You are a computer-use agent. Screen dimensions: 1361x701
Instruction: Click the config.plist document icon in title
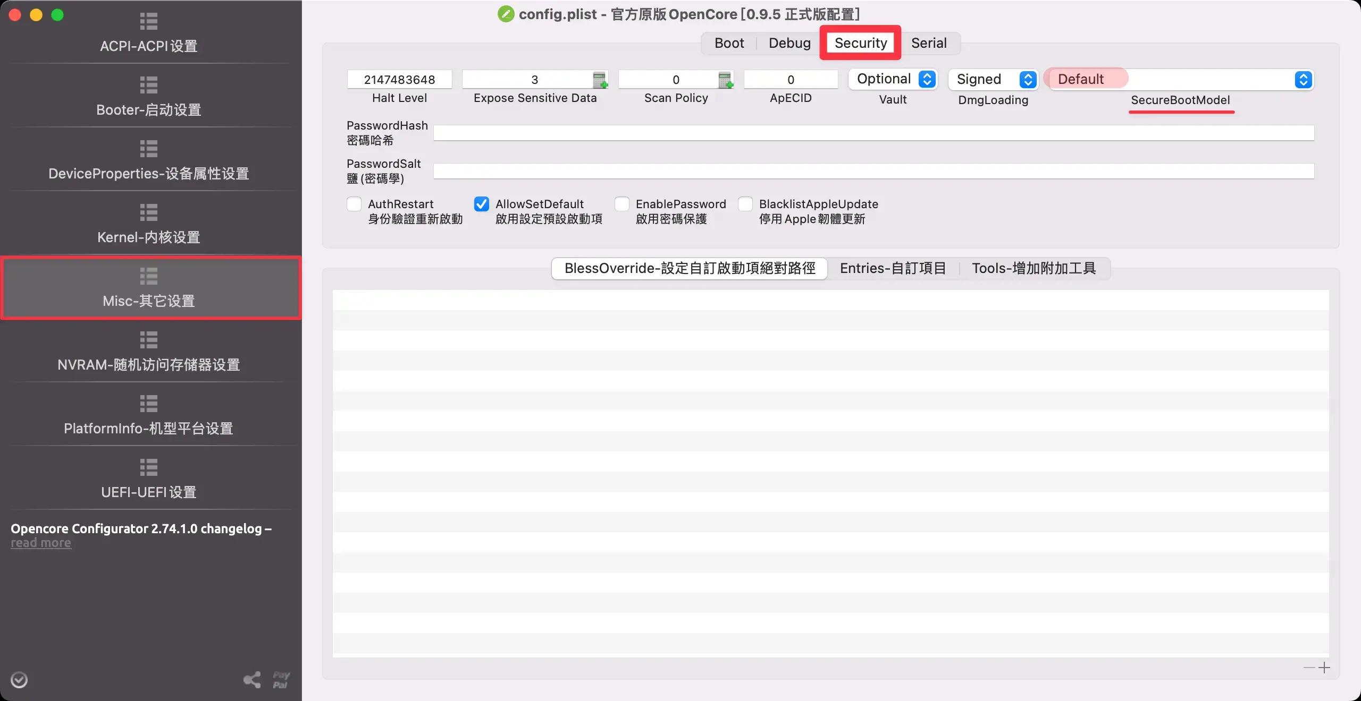tap(506, 14)
